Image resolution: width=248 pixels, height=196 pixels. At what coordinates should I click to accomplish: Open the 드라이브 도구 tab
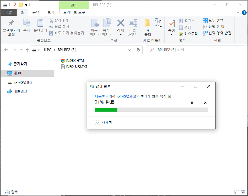[74, 12]
